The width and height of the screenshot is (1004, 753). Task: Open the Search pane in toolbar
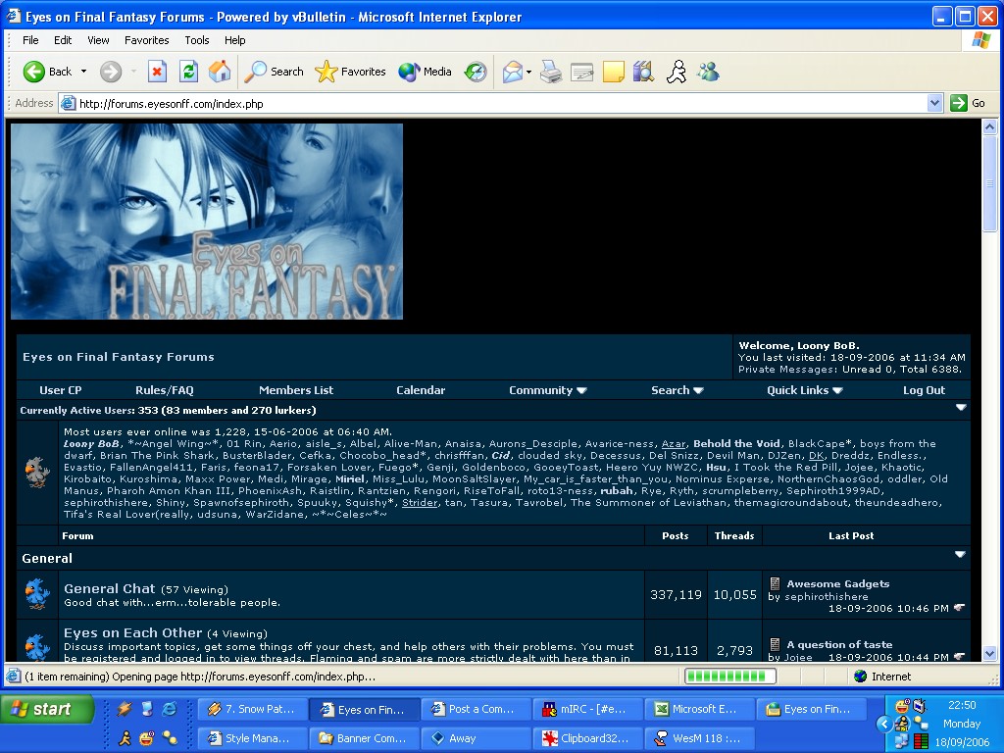pyautogui.click(x=275, y=72)
